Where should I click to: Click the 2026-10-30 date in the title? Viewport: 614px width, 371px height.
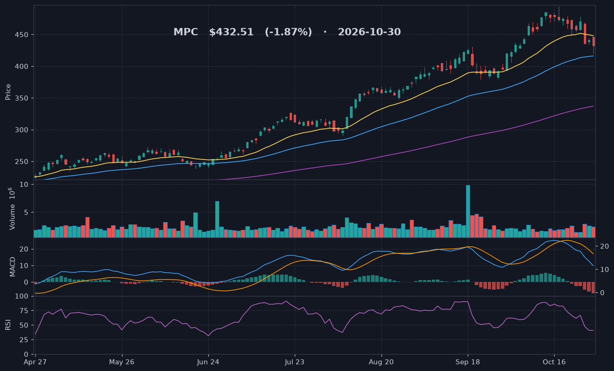pos(369,32)
